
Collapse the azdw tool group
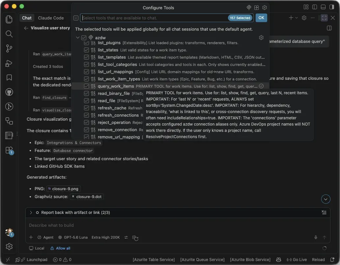(x=78, y=38)
